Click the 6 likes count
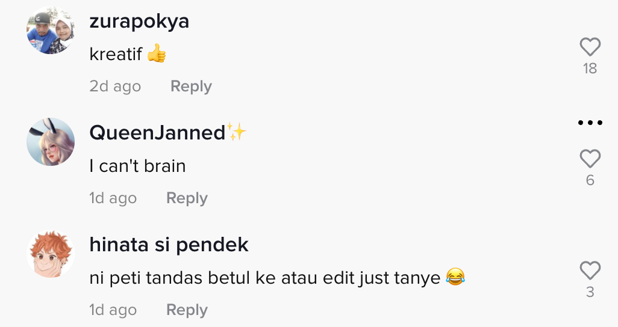Screen dimensions: 618x327 [x=590, y=180]
